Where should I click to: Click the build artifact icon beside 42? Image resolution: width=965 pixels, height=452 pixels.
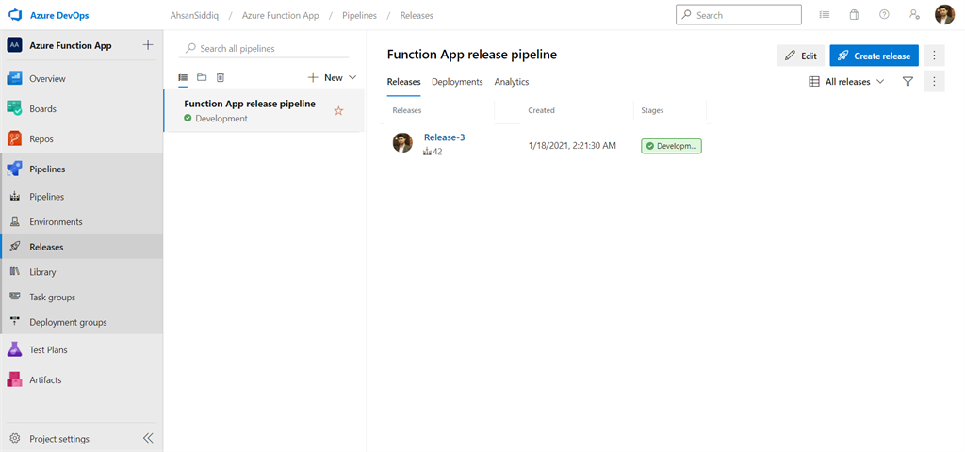tap(427, 152)
